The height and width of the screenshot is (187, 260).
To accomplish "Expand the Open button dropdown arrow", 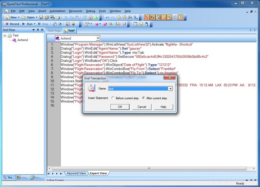I will coord(36,18).
